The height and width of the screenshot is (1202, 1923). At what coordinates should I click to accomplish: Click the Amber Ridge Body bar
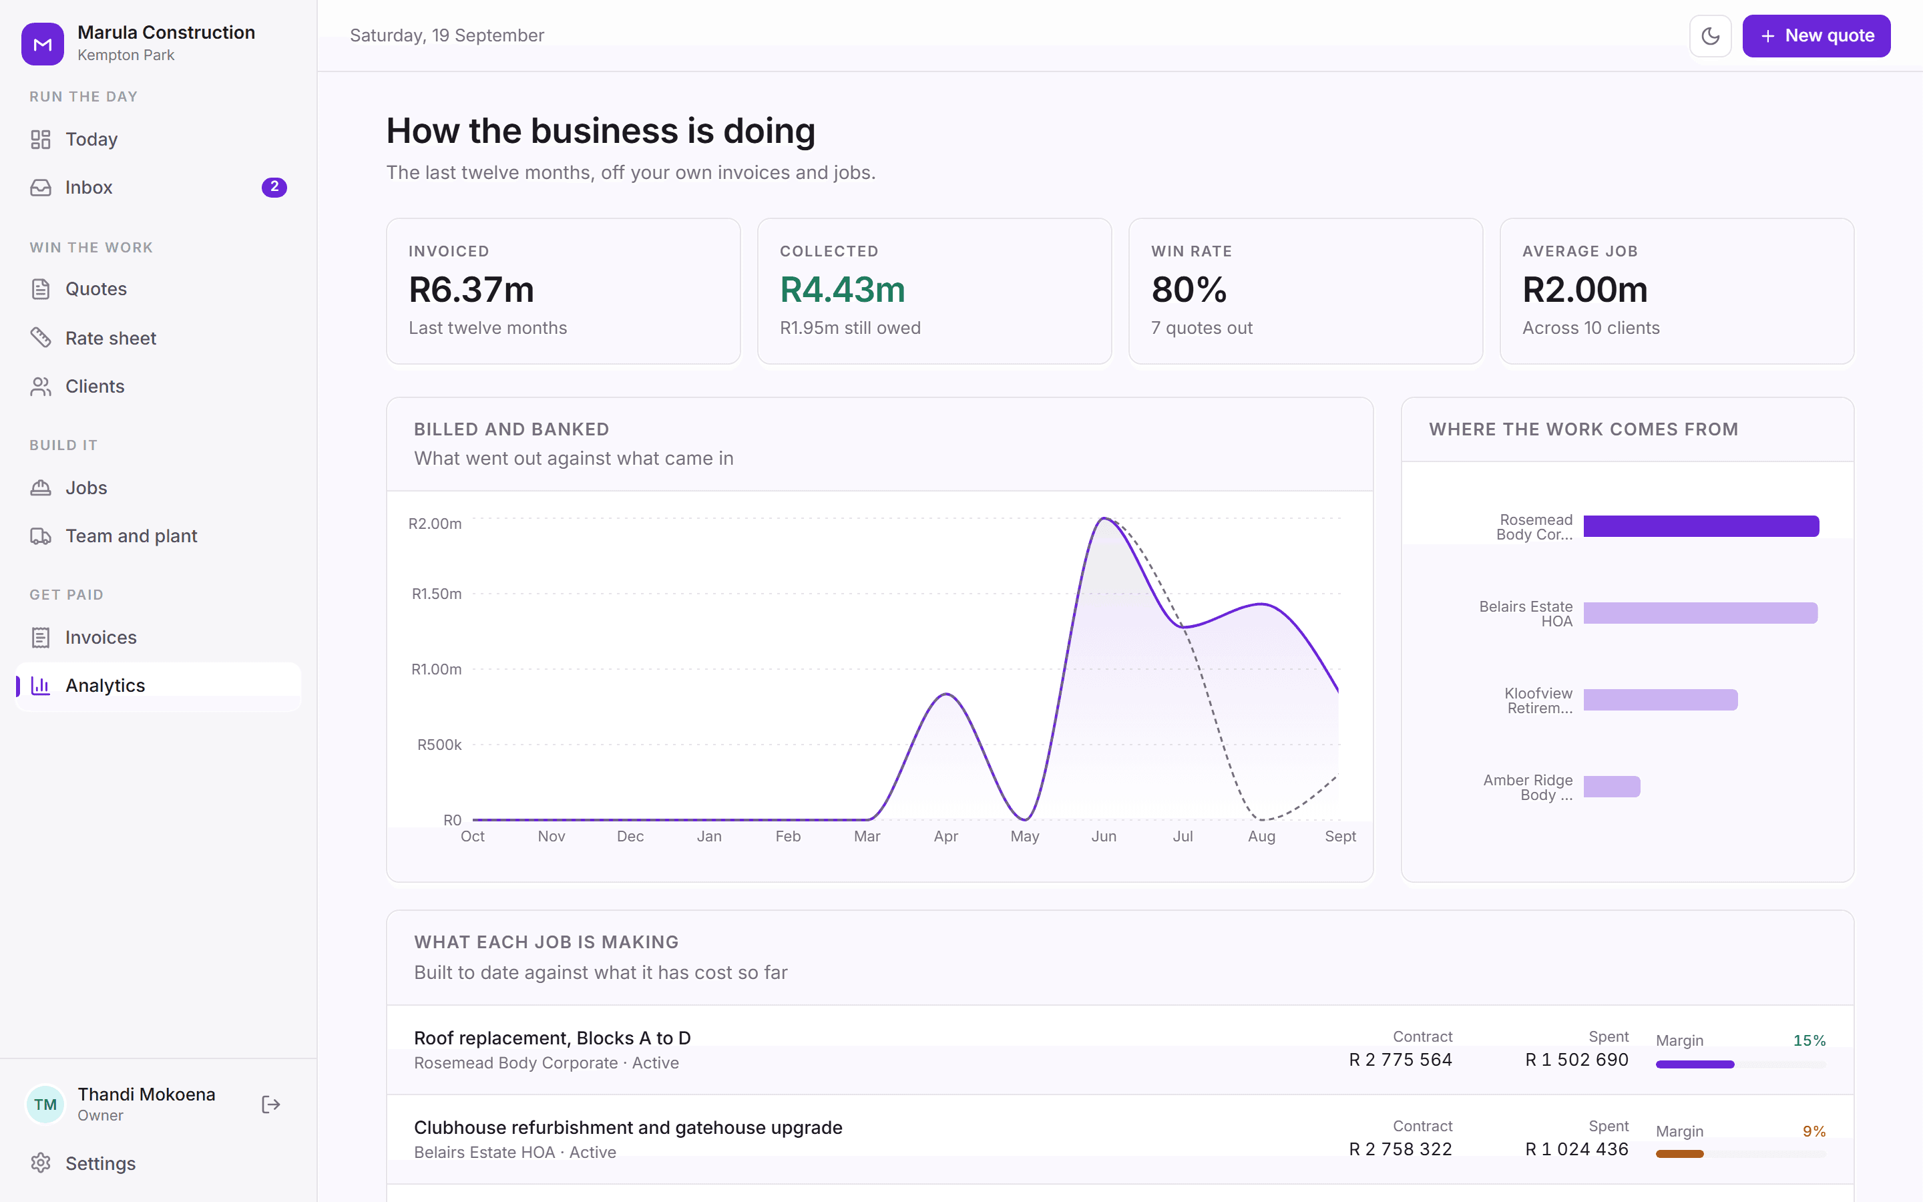[1611, 786]
